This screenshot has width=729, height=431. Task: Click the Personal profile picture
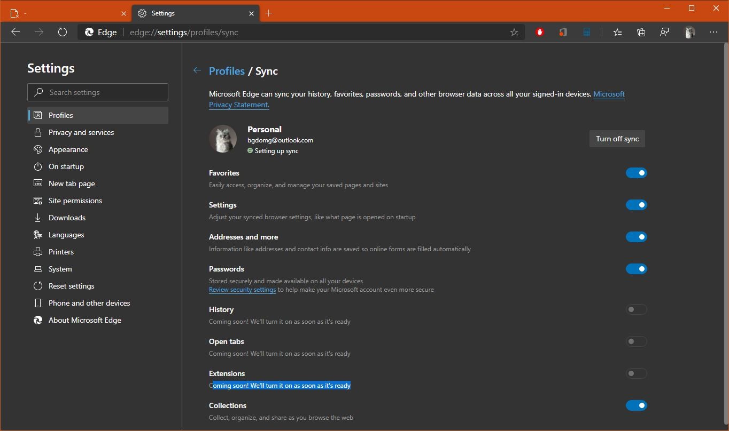(x=223, y=139)
